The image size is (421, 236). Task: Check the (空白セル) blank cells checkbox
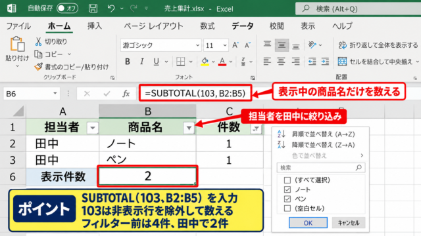287,208
